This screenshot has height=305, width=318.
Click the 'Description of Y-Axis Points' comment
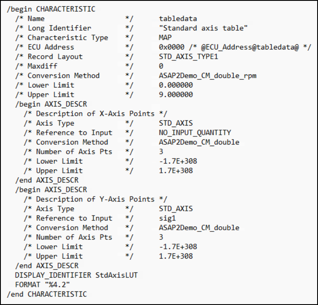tap(95, 199)
